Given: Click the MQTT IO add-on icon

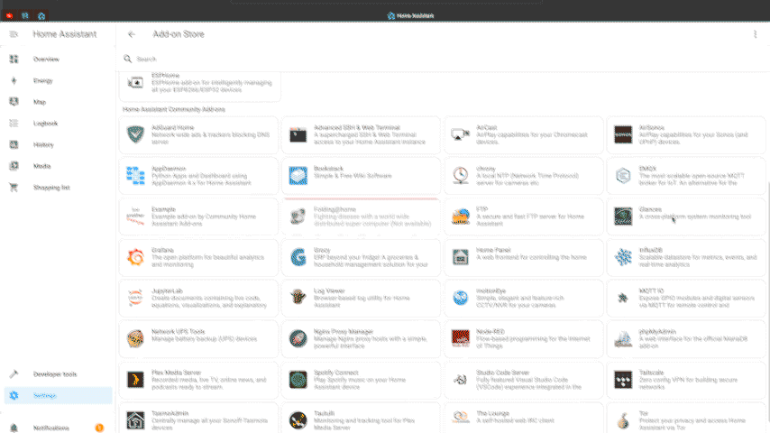Looking at the screenshot, I should (x=623, y=298).
